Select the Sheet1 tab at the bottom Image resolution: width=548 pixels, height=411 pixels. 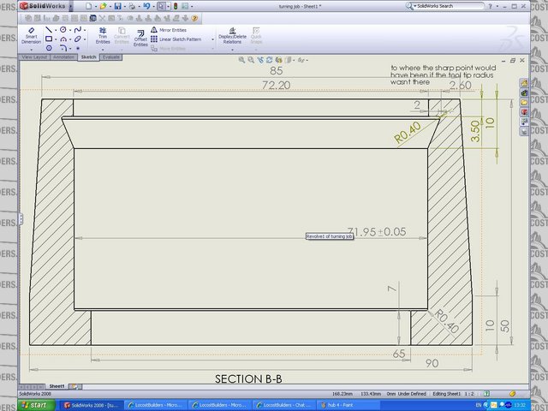point(57,386)
